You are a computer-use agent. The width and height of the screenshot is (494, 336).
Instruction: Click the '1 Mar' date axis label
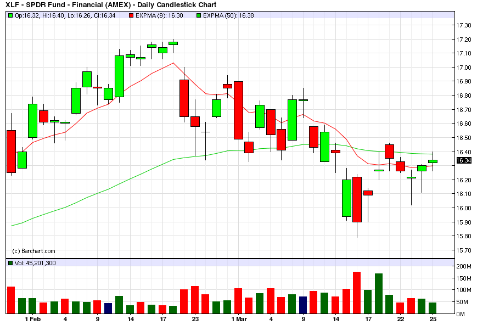(x=239, y=320)
